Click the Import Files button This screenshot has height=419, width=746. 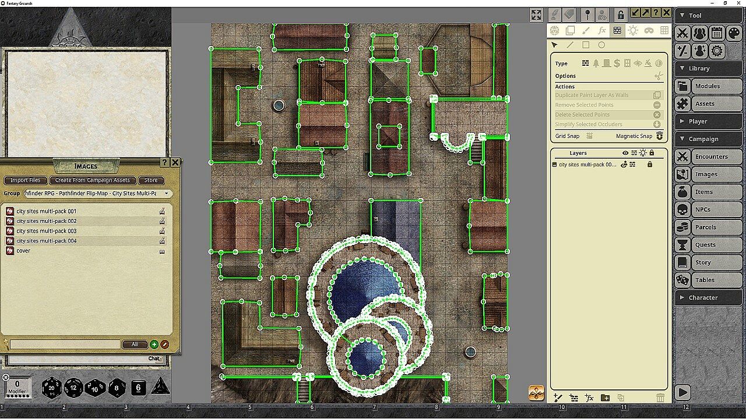pos(26,180)
